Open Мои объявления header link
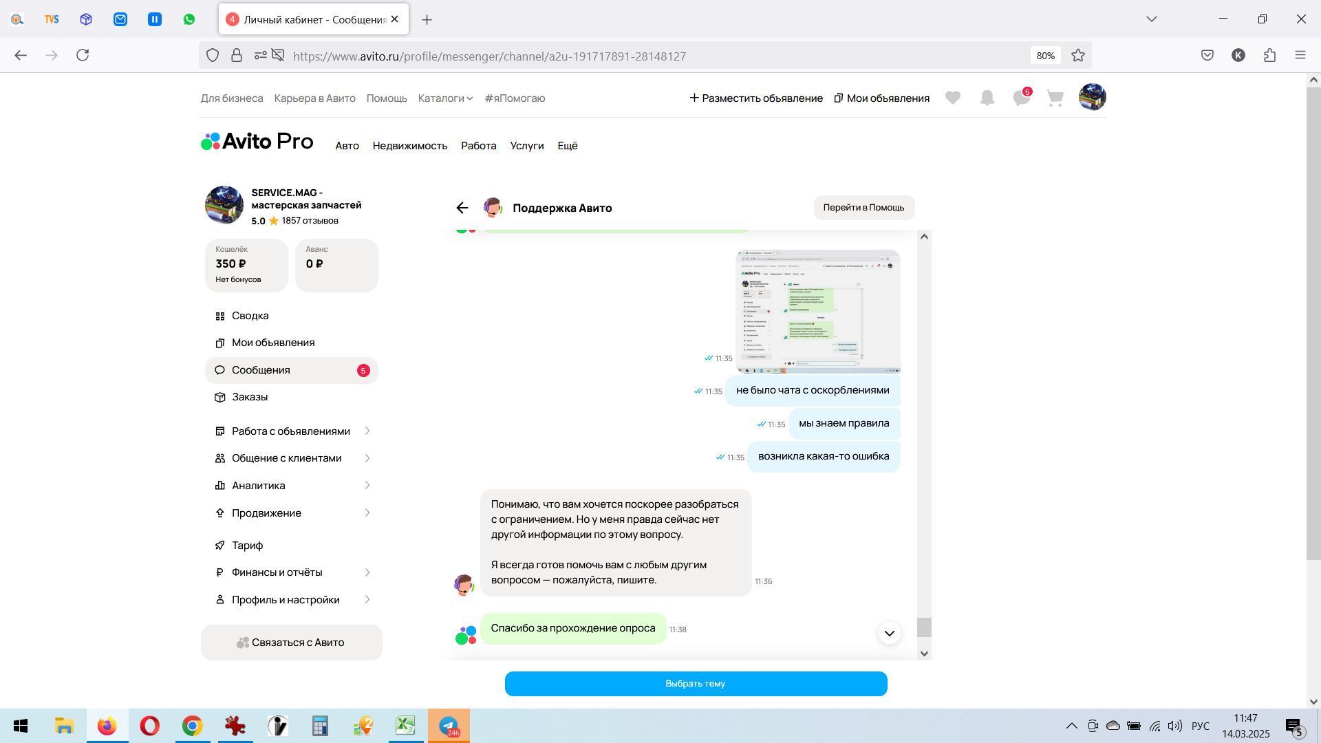Viewport: 1321px width, 743px height. (881, 98)
